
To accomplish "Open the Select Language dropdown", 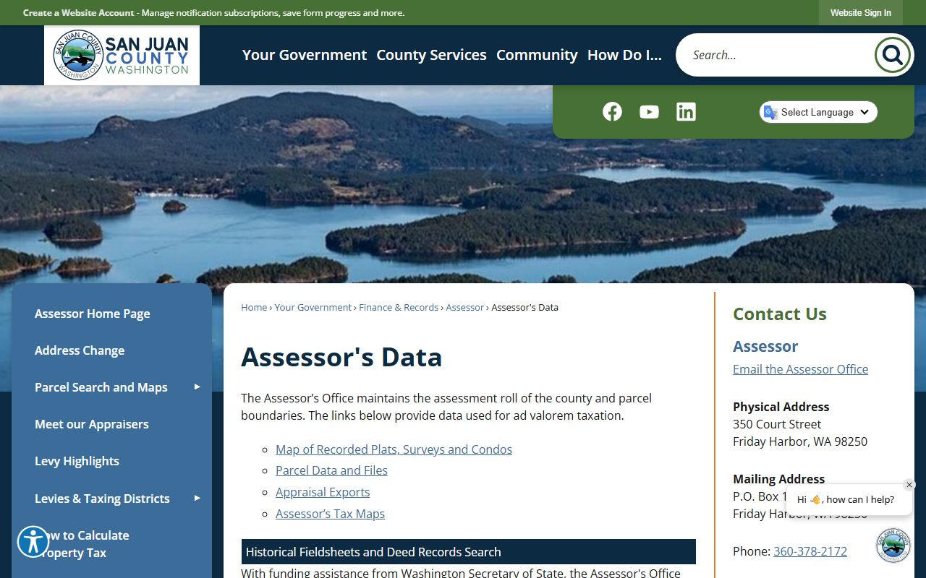I will click(818, 112).
